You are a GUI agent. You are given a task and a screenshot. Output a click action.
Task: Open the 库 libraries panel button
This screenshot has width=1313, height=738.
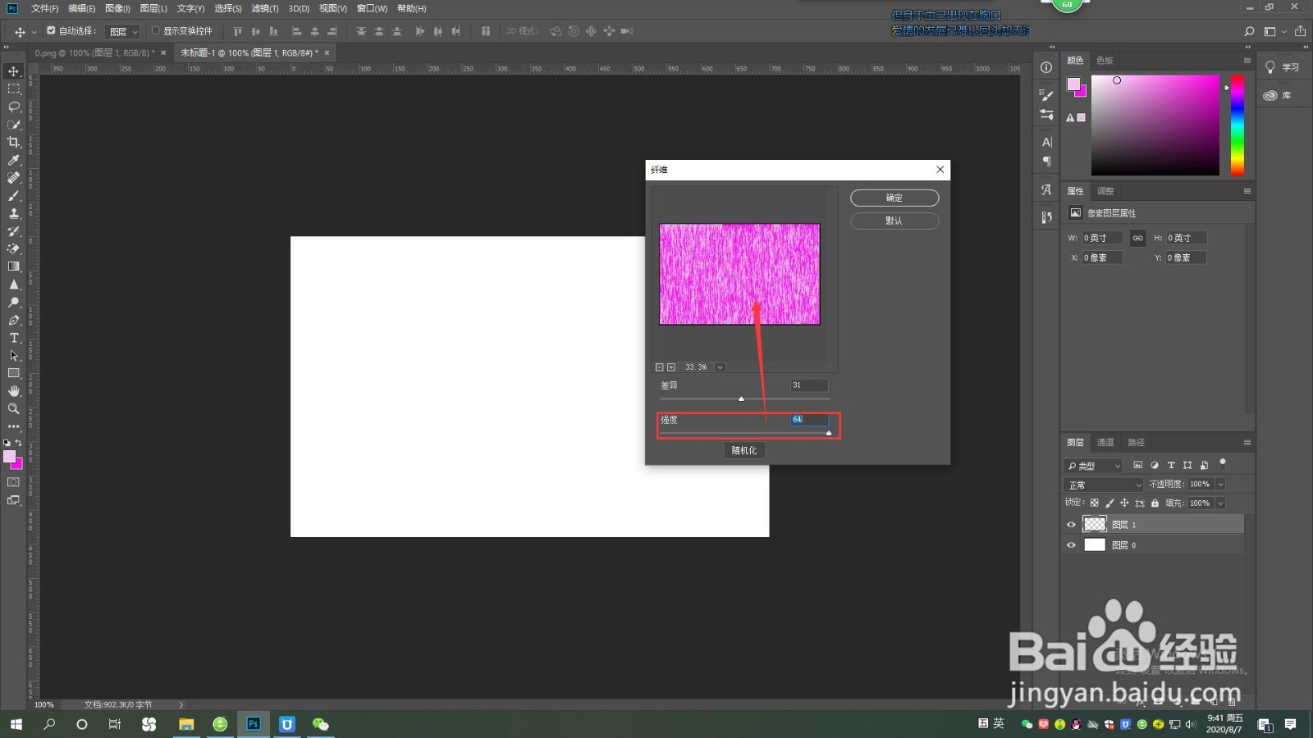pyautogui.click(x=1278, y=95)
